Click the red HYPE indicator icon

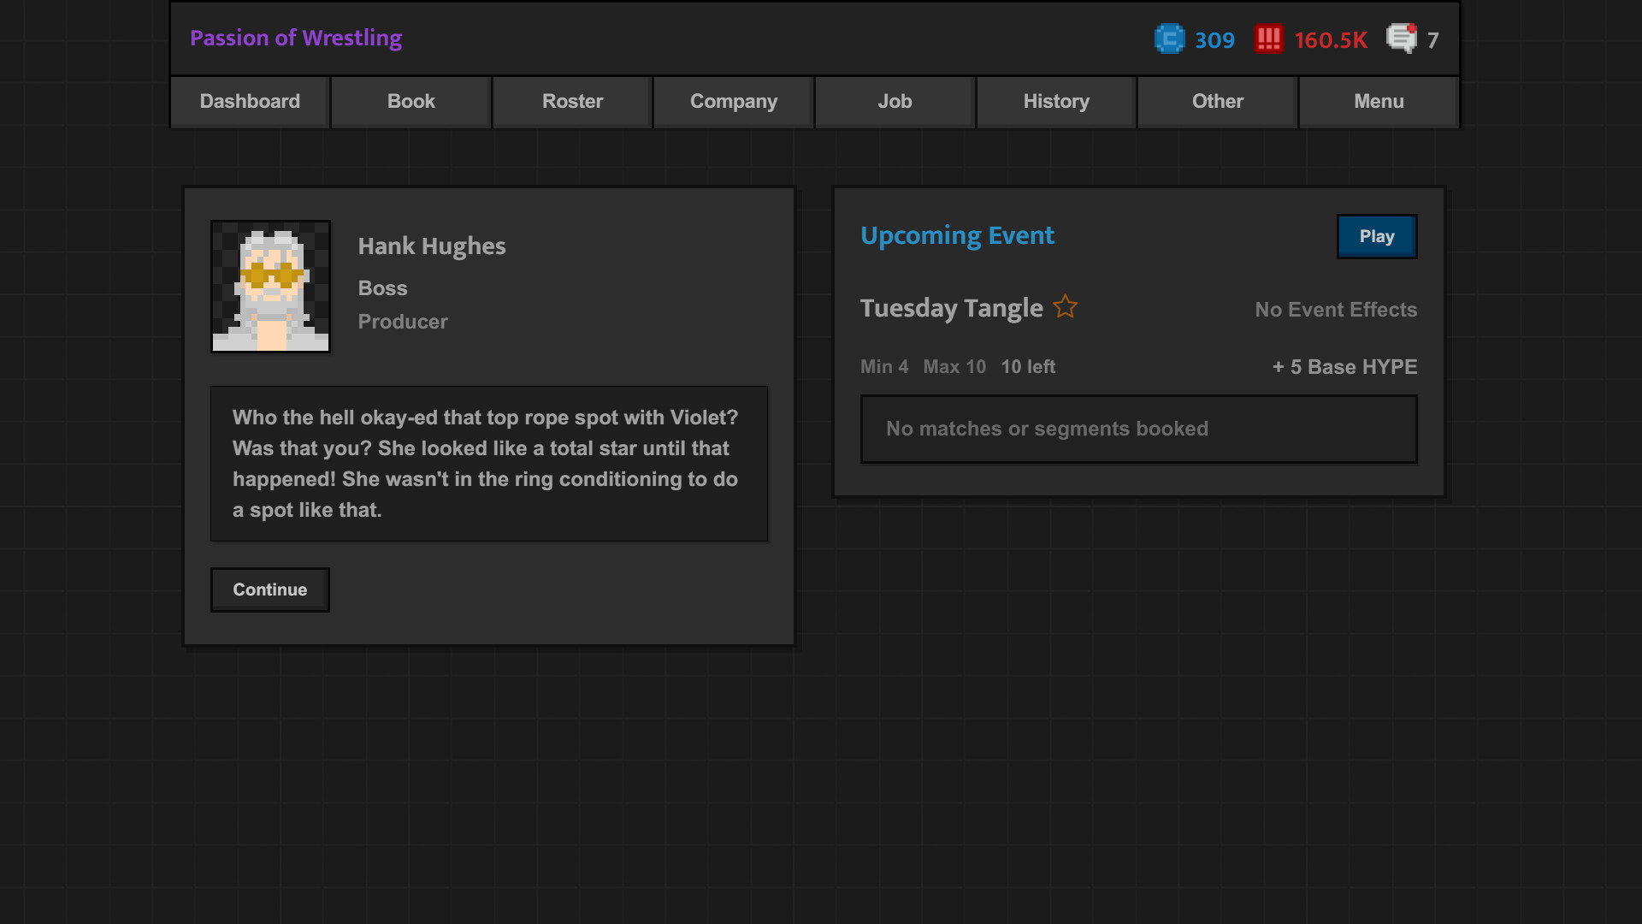tap(1269, 38)
